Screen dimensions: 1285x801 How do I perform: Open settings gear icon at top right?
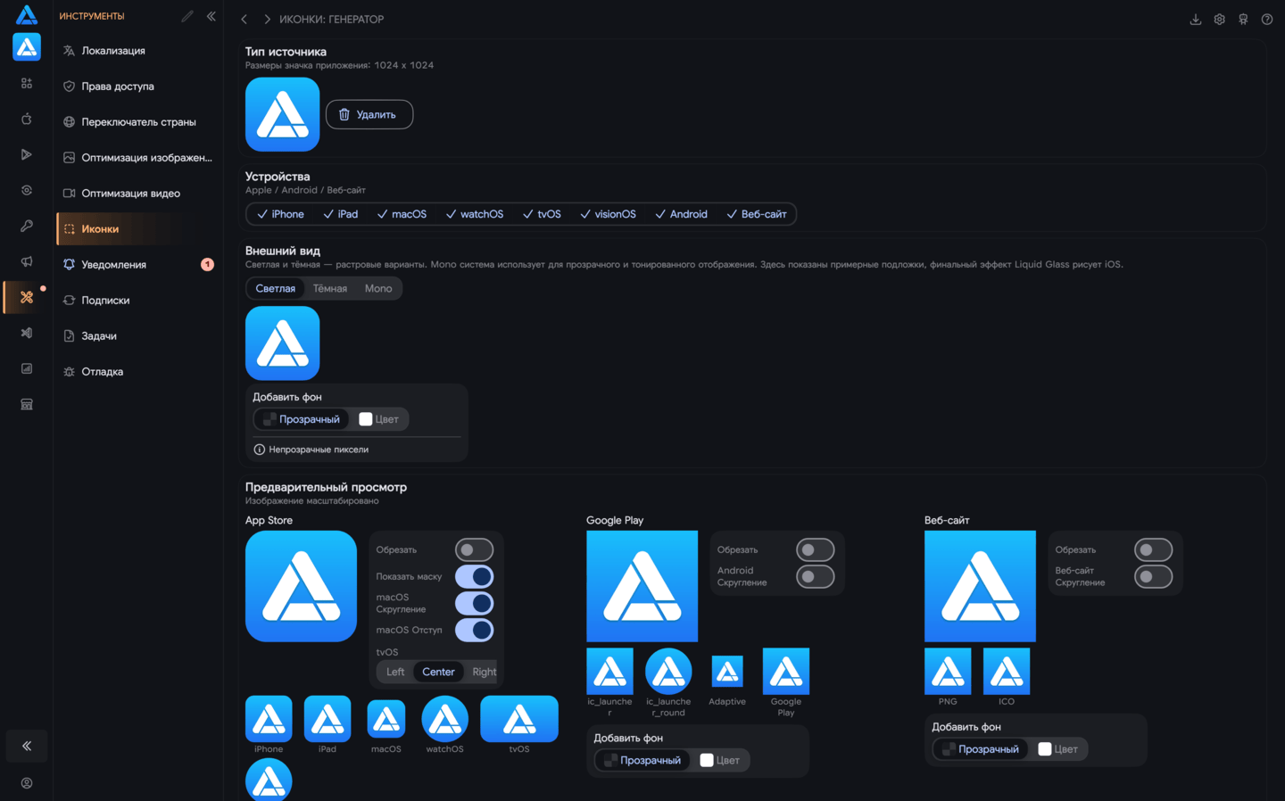point(1219,19)
